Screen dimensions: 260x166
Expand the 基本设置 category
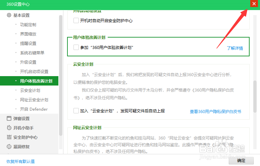tap(21, 15)
